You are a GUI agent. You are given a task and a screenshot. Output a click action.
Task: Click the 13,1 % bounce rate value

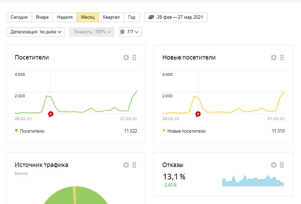click(174, 176)
